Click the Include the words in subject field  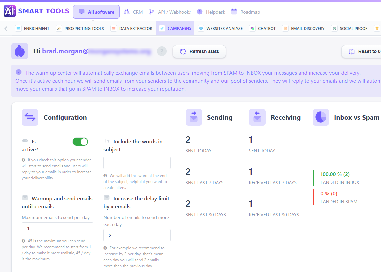(137, 163)
